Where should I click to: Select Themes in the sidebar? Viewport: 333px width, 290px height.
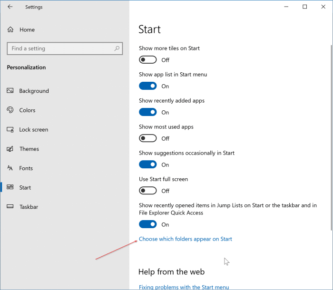(29, 149)
